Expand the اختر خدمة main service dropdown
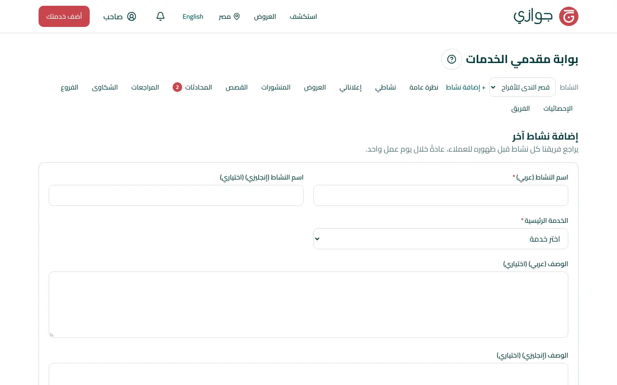 coord(441,239)
